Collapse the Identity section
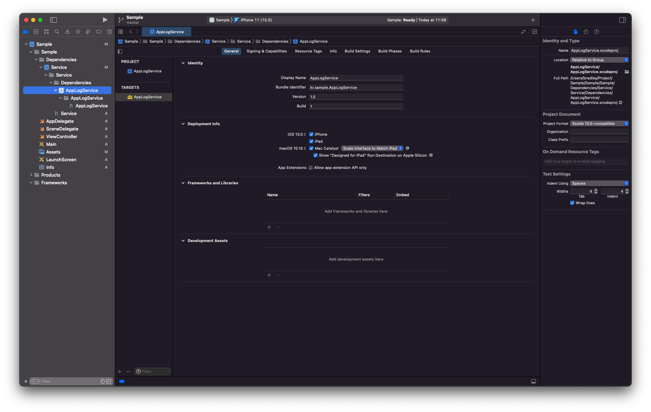Screen dimensions: 651x412 pos(183,63)
